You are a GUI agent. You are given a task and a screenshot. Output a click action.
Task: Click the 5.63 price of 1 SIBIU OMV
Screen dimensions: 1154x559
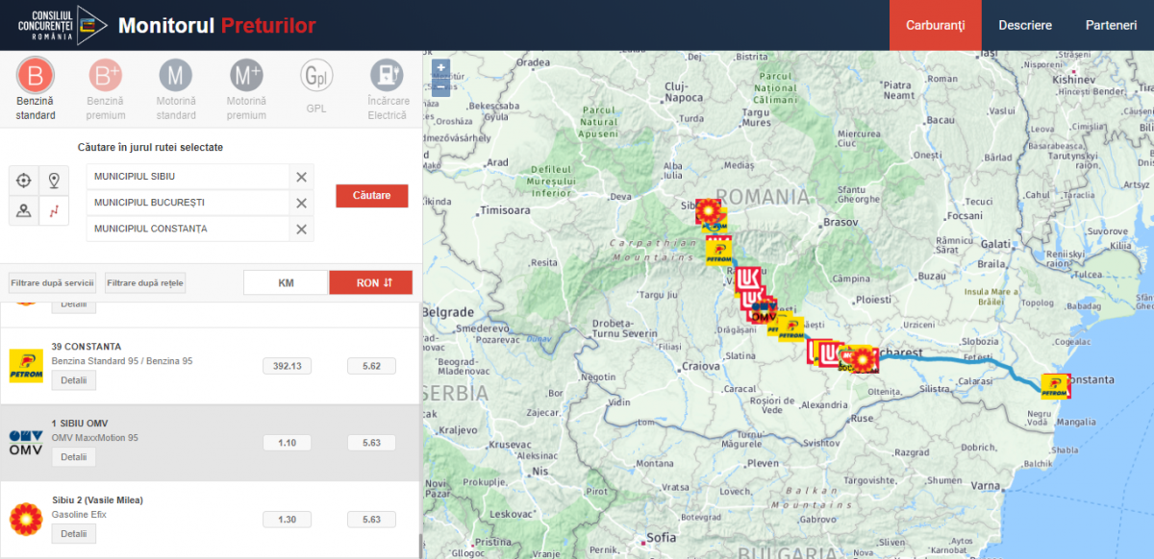371,443
